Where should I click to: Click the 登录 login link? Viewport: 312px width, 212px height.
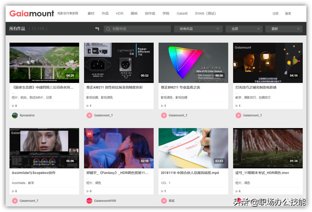[x=288, y=13]
